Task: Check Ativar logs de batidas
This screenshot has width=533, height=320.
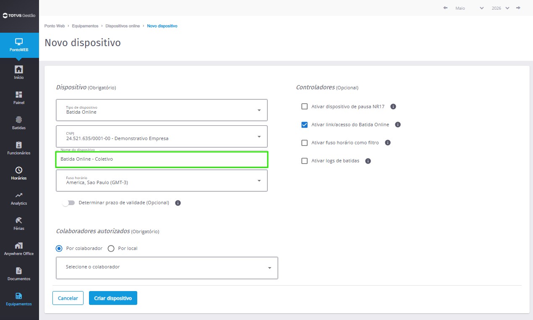Action: tap(305, 161)
